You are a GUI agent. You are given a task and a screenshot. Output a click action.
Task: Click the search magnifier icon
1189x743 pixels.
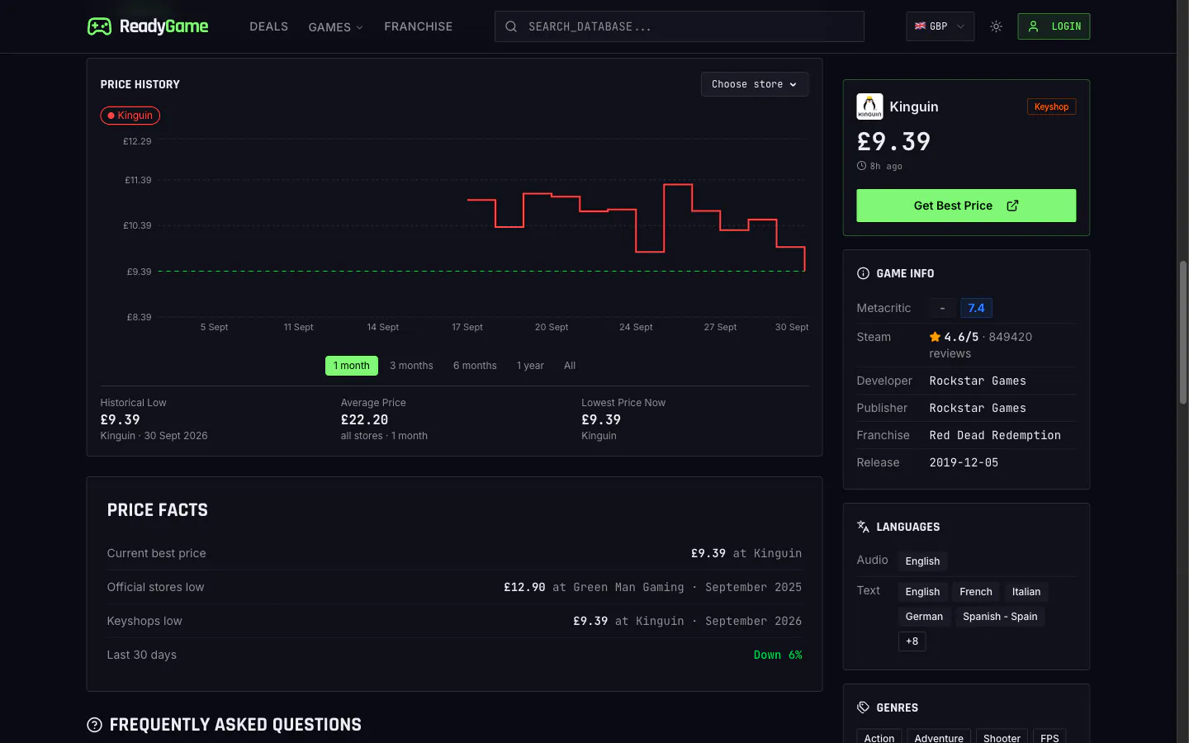click(511, 26)
